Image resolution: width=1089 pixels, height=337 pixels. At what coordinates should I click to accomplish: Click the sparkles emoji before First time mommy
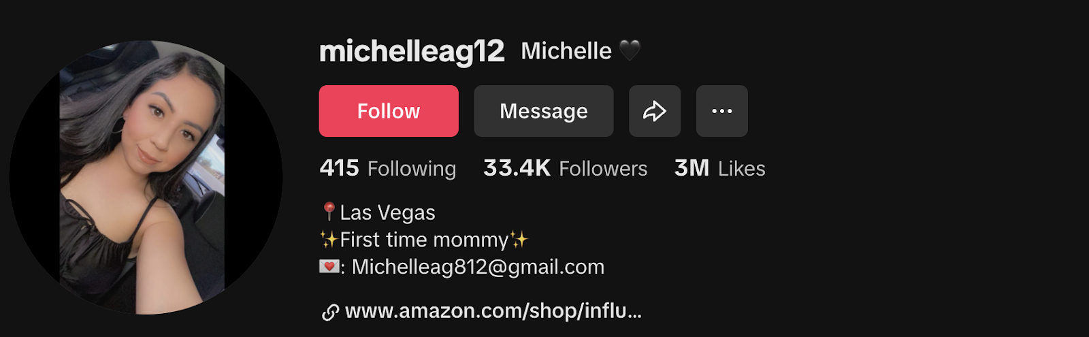329,240
